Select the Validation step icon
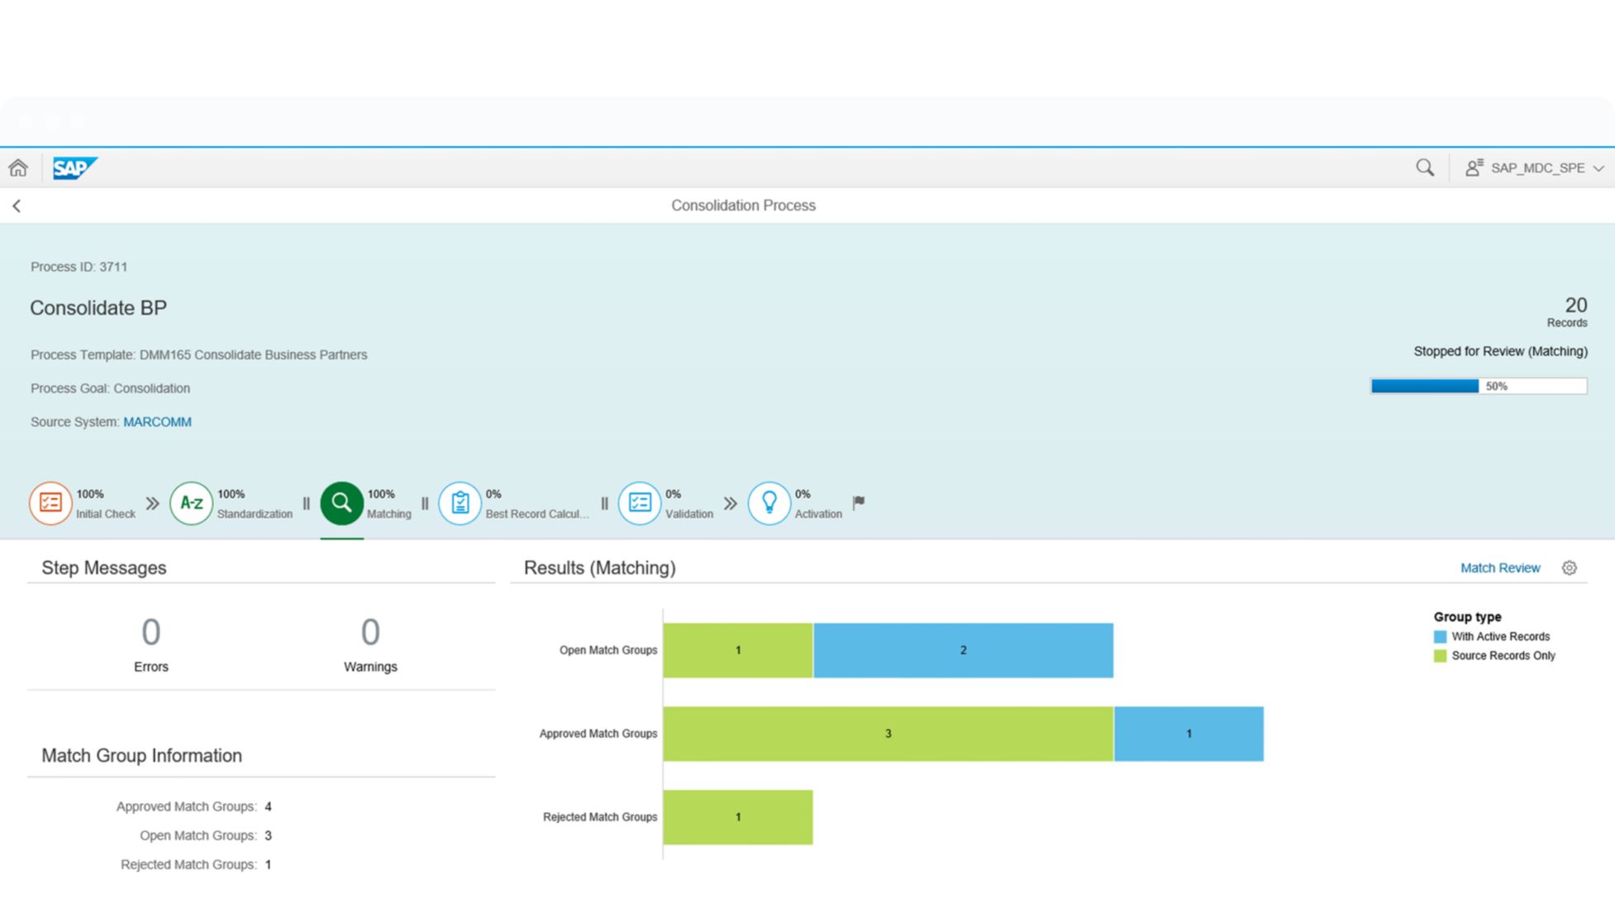 640,502
